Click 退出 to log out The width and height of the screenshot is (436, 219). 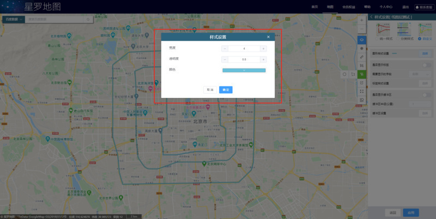[405, 7]
